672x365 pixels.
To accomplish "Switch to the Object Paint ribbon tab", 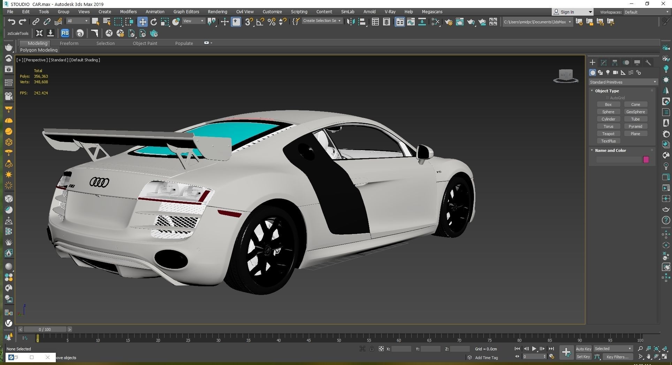I will point(145,43).
